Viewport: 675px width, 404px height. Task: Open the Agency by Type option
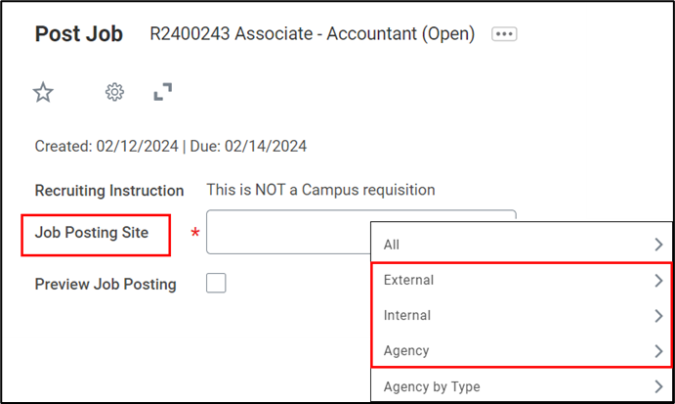pos(432,386)
